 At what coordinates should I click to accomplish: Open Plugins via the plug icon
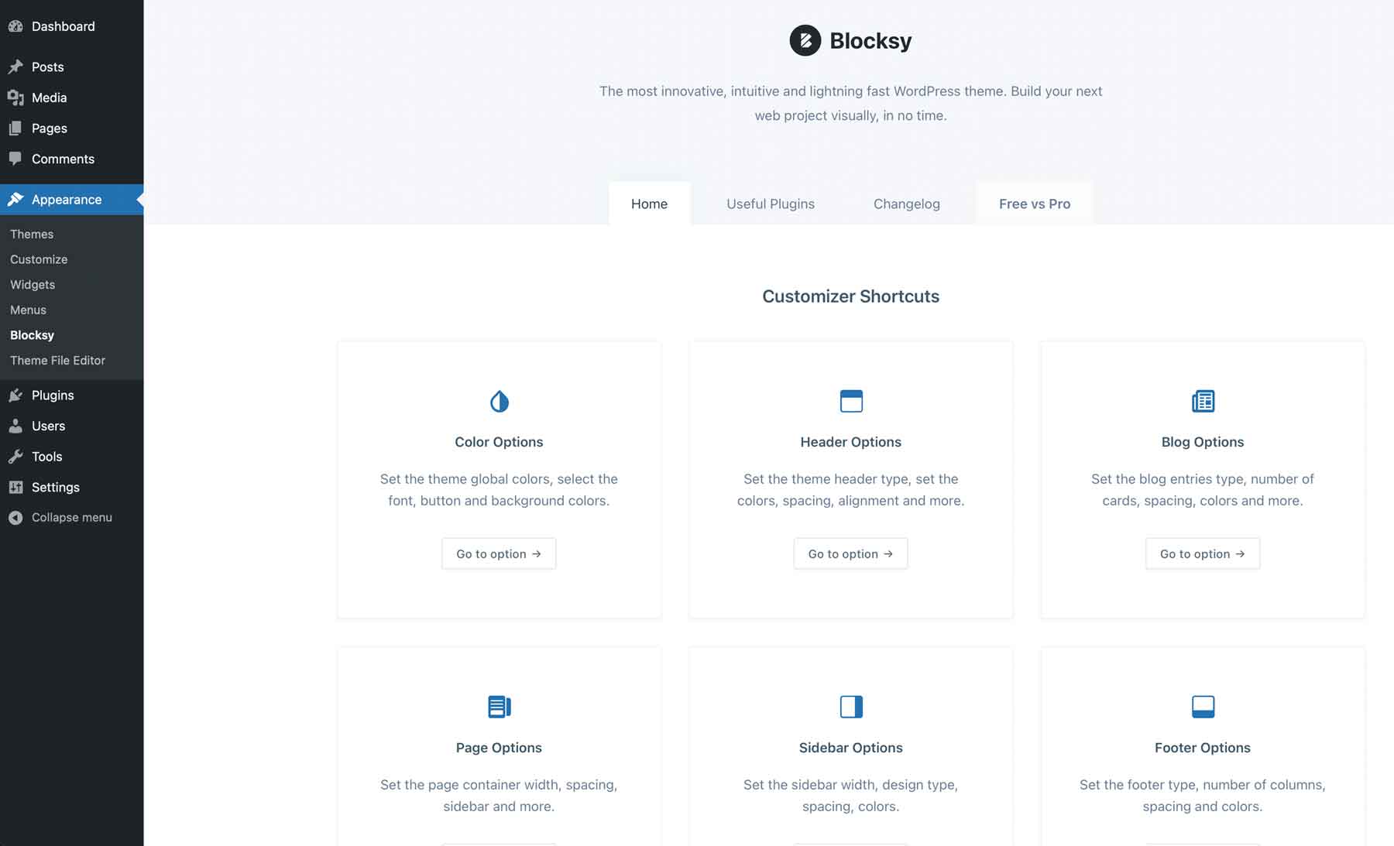pyautogui.click(x=16, y=395)
